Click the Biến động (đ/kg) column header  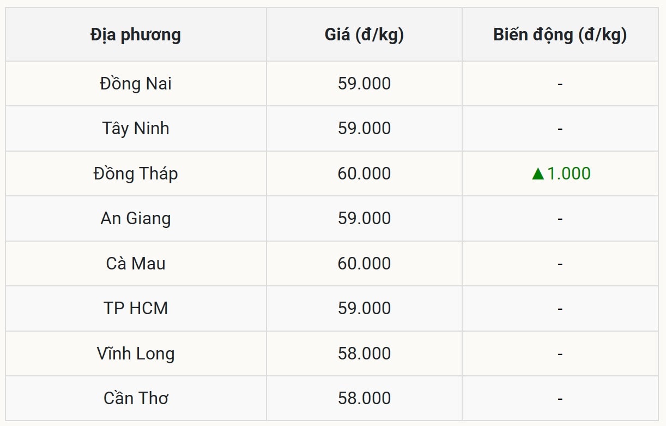[560, 35]
